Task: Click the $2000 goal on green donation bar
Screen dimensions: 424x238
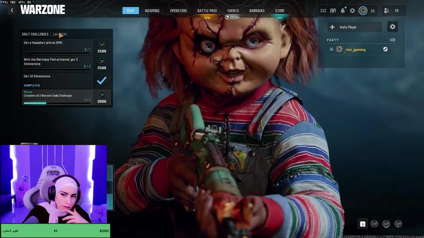Action: click(x=104, y=231)
